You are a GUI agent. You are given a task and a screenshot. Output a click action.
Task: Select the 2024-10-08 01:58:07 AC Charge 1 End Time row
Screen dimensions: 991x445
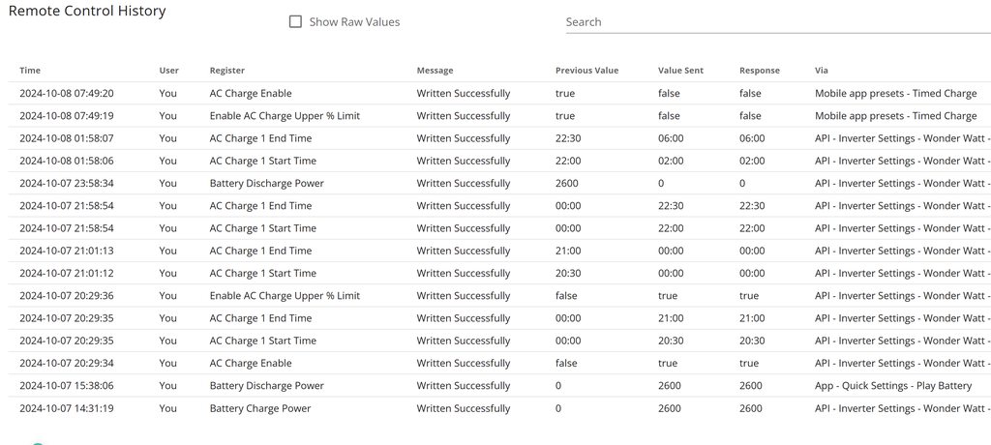pyautogui.click(x=260, y=138)
